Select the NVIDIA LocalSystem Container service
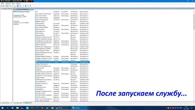The height and width of the screenshot is (110, 195). point(62,58)
